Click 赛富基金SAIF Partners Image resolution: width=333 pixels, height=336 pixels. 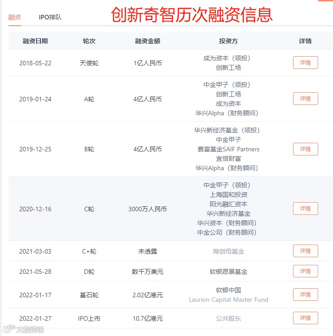[x=228, y=149]
